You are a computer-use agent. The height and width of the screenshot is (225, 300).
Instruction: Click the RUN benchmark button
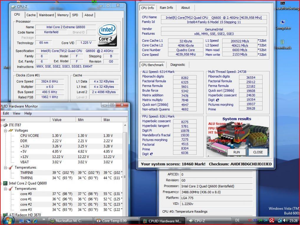click(x=236, y=152)
